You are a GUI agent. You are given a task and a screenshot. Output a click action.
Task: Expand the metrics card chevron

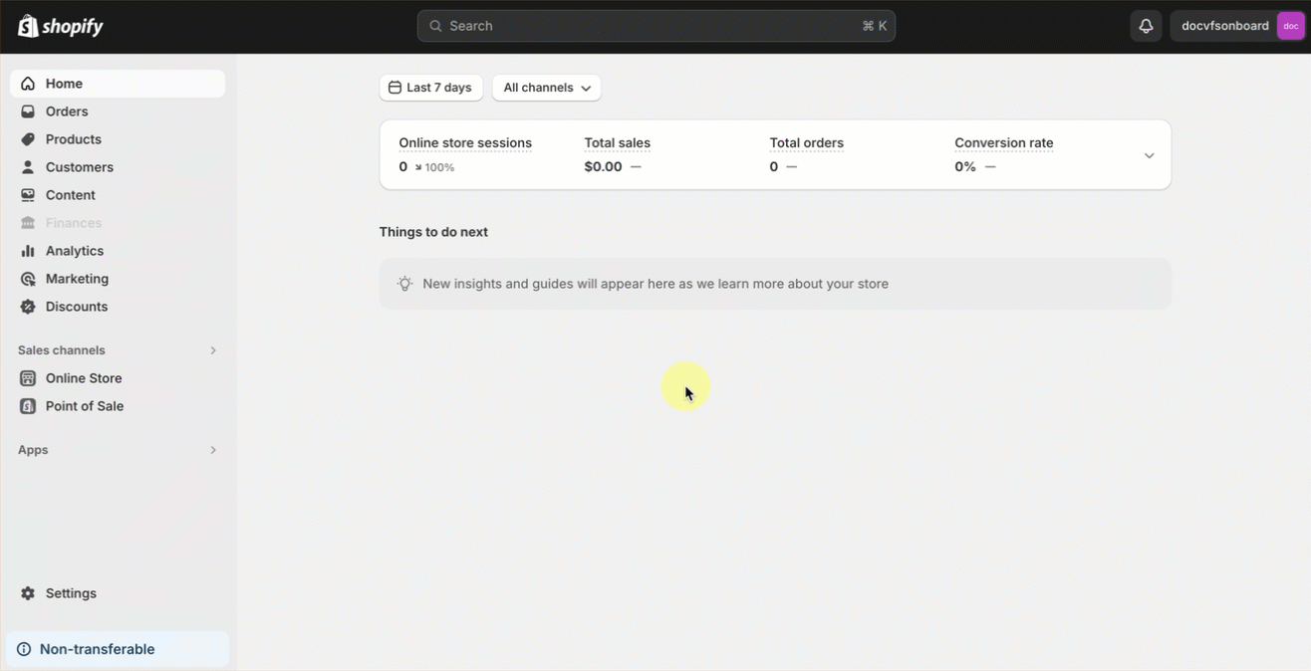coord(1149,155)
